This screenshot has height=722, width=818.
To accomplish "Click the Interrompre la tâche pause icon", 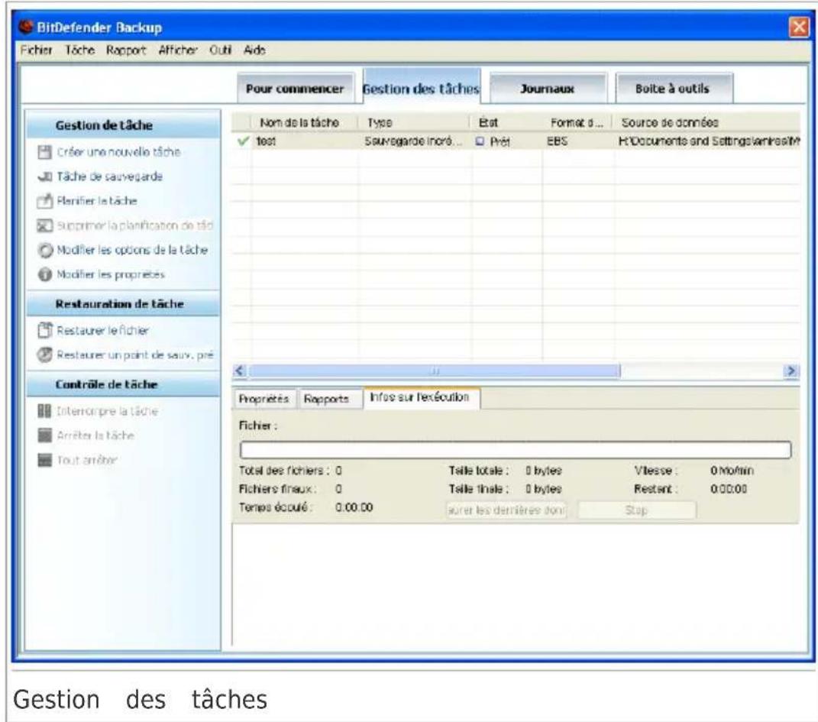I will point(45,411).
